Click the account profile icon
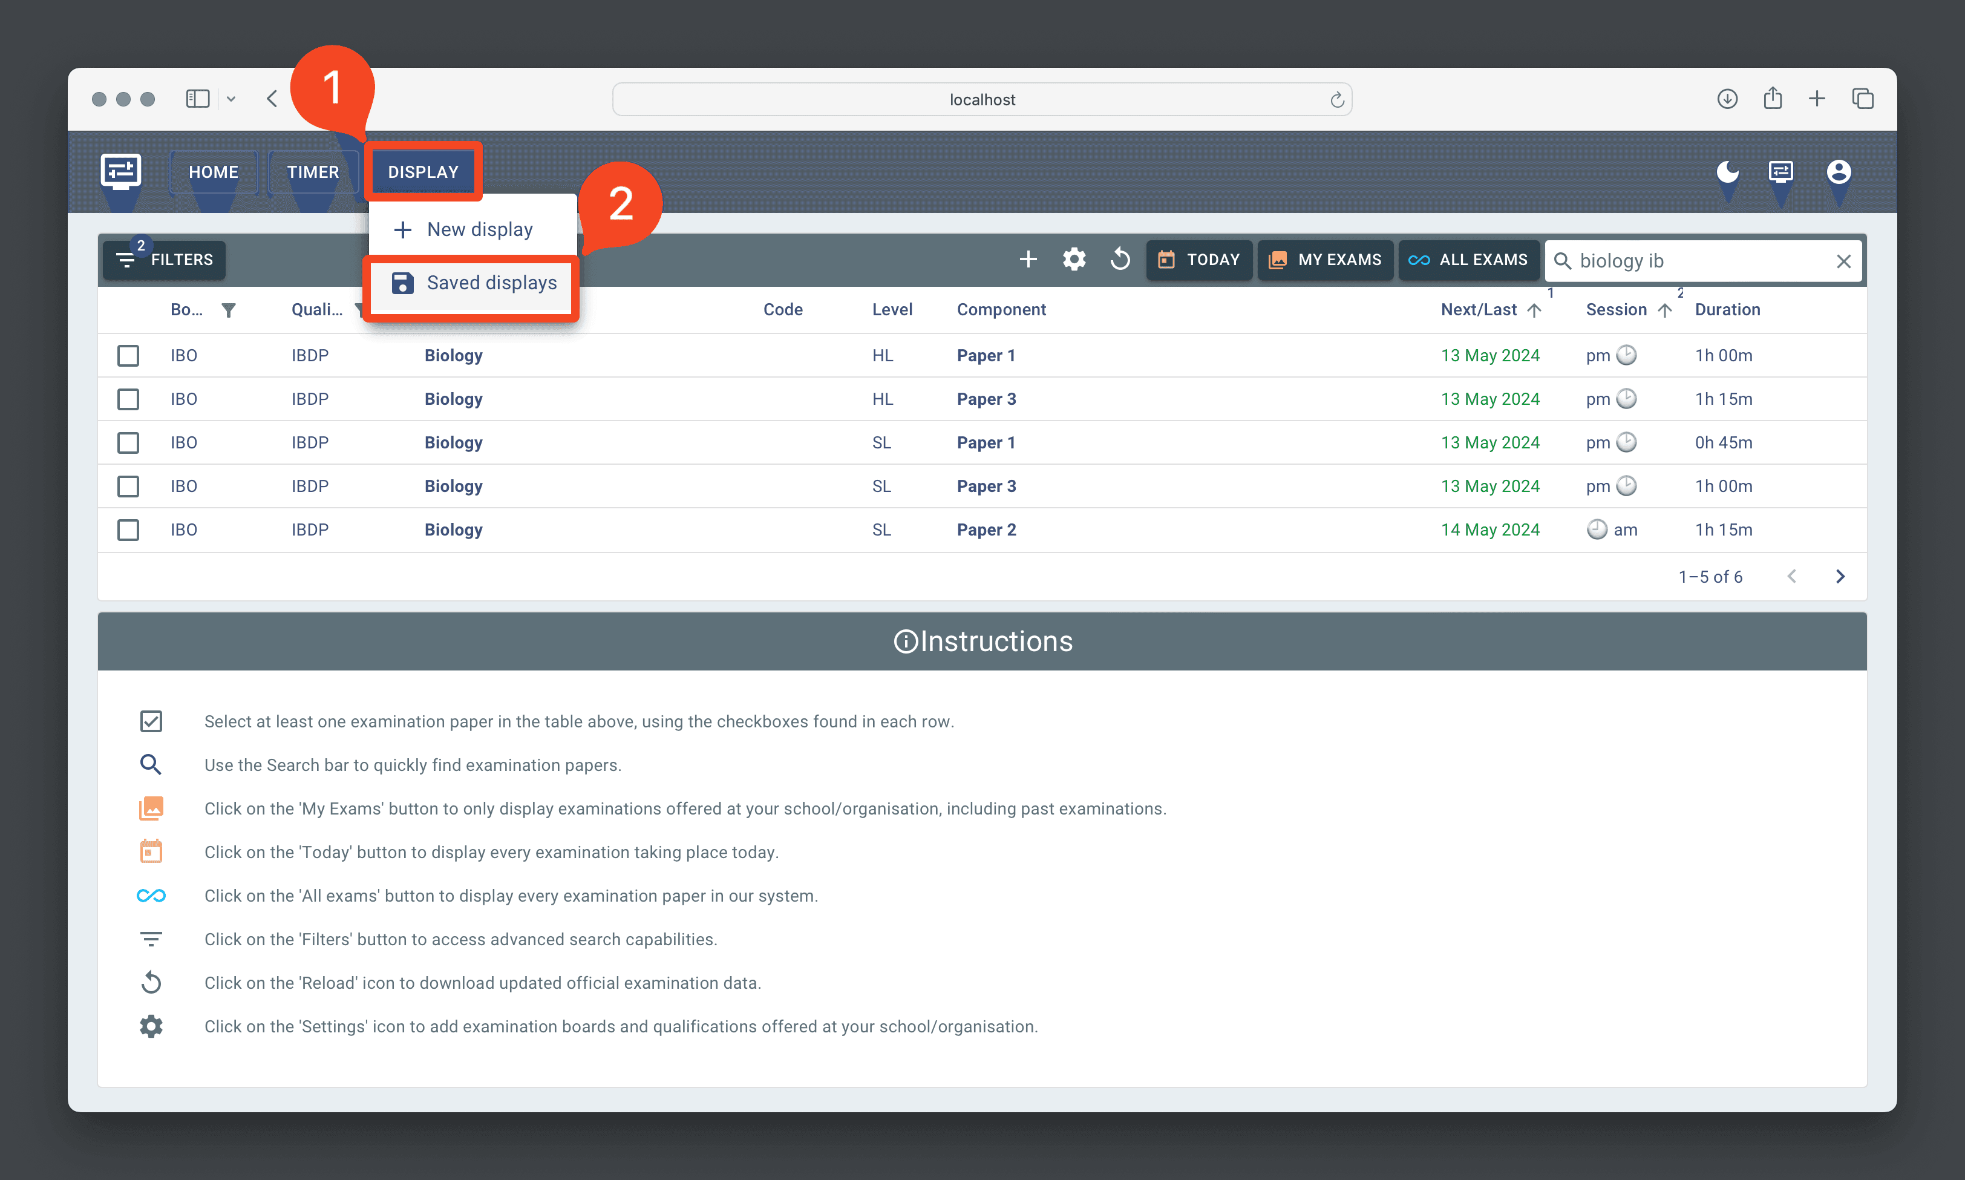 click(x=1839, y=172)
